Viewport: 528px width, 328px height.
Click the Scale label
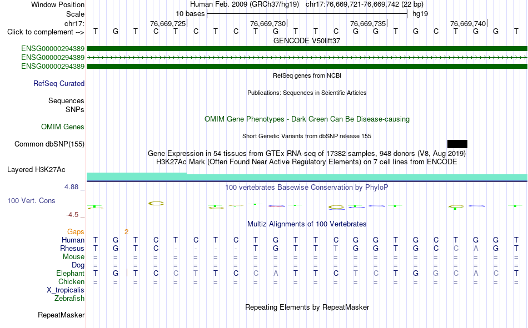click(x=76, y=14)
